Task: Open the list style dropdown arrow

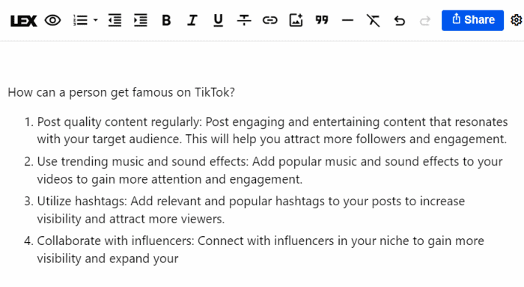Action: point(96,20)
